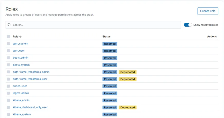Turn off Show reserved roles switch

[188, 25]
